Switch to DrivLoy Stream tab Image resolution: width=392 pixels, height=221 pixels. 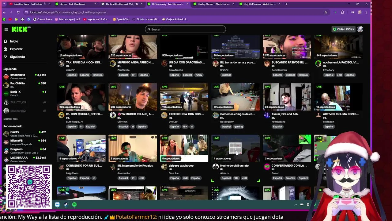coord(213,4)
